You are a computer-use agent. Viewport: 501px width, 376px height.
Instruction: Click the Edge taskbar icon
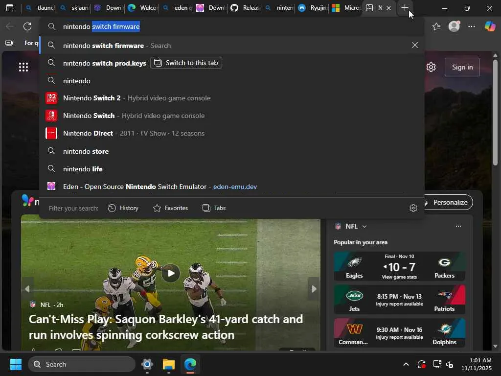click(x=190, y=364)
